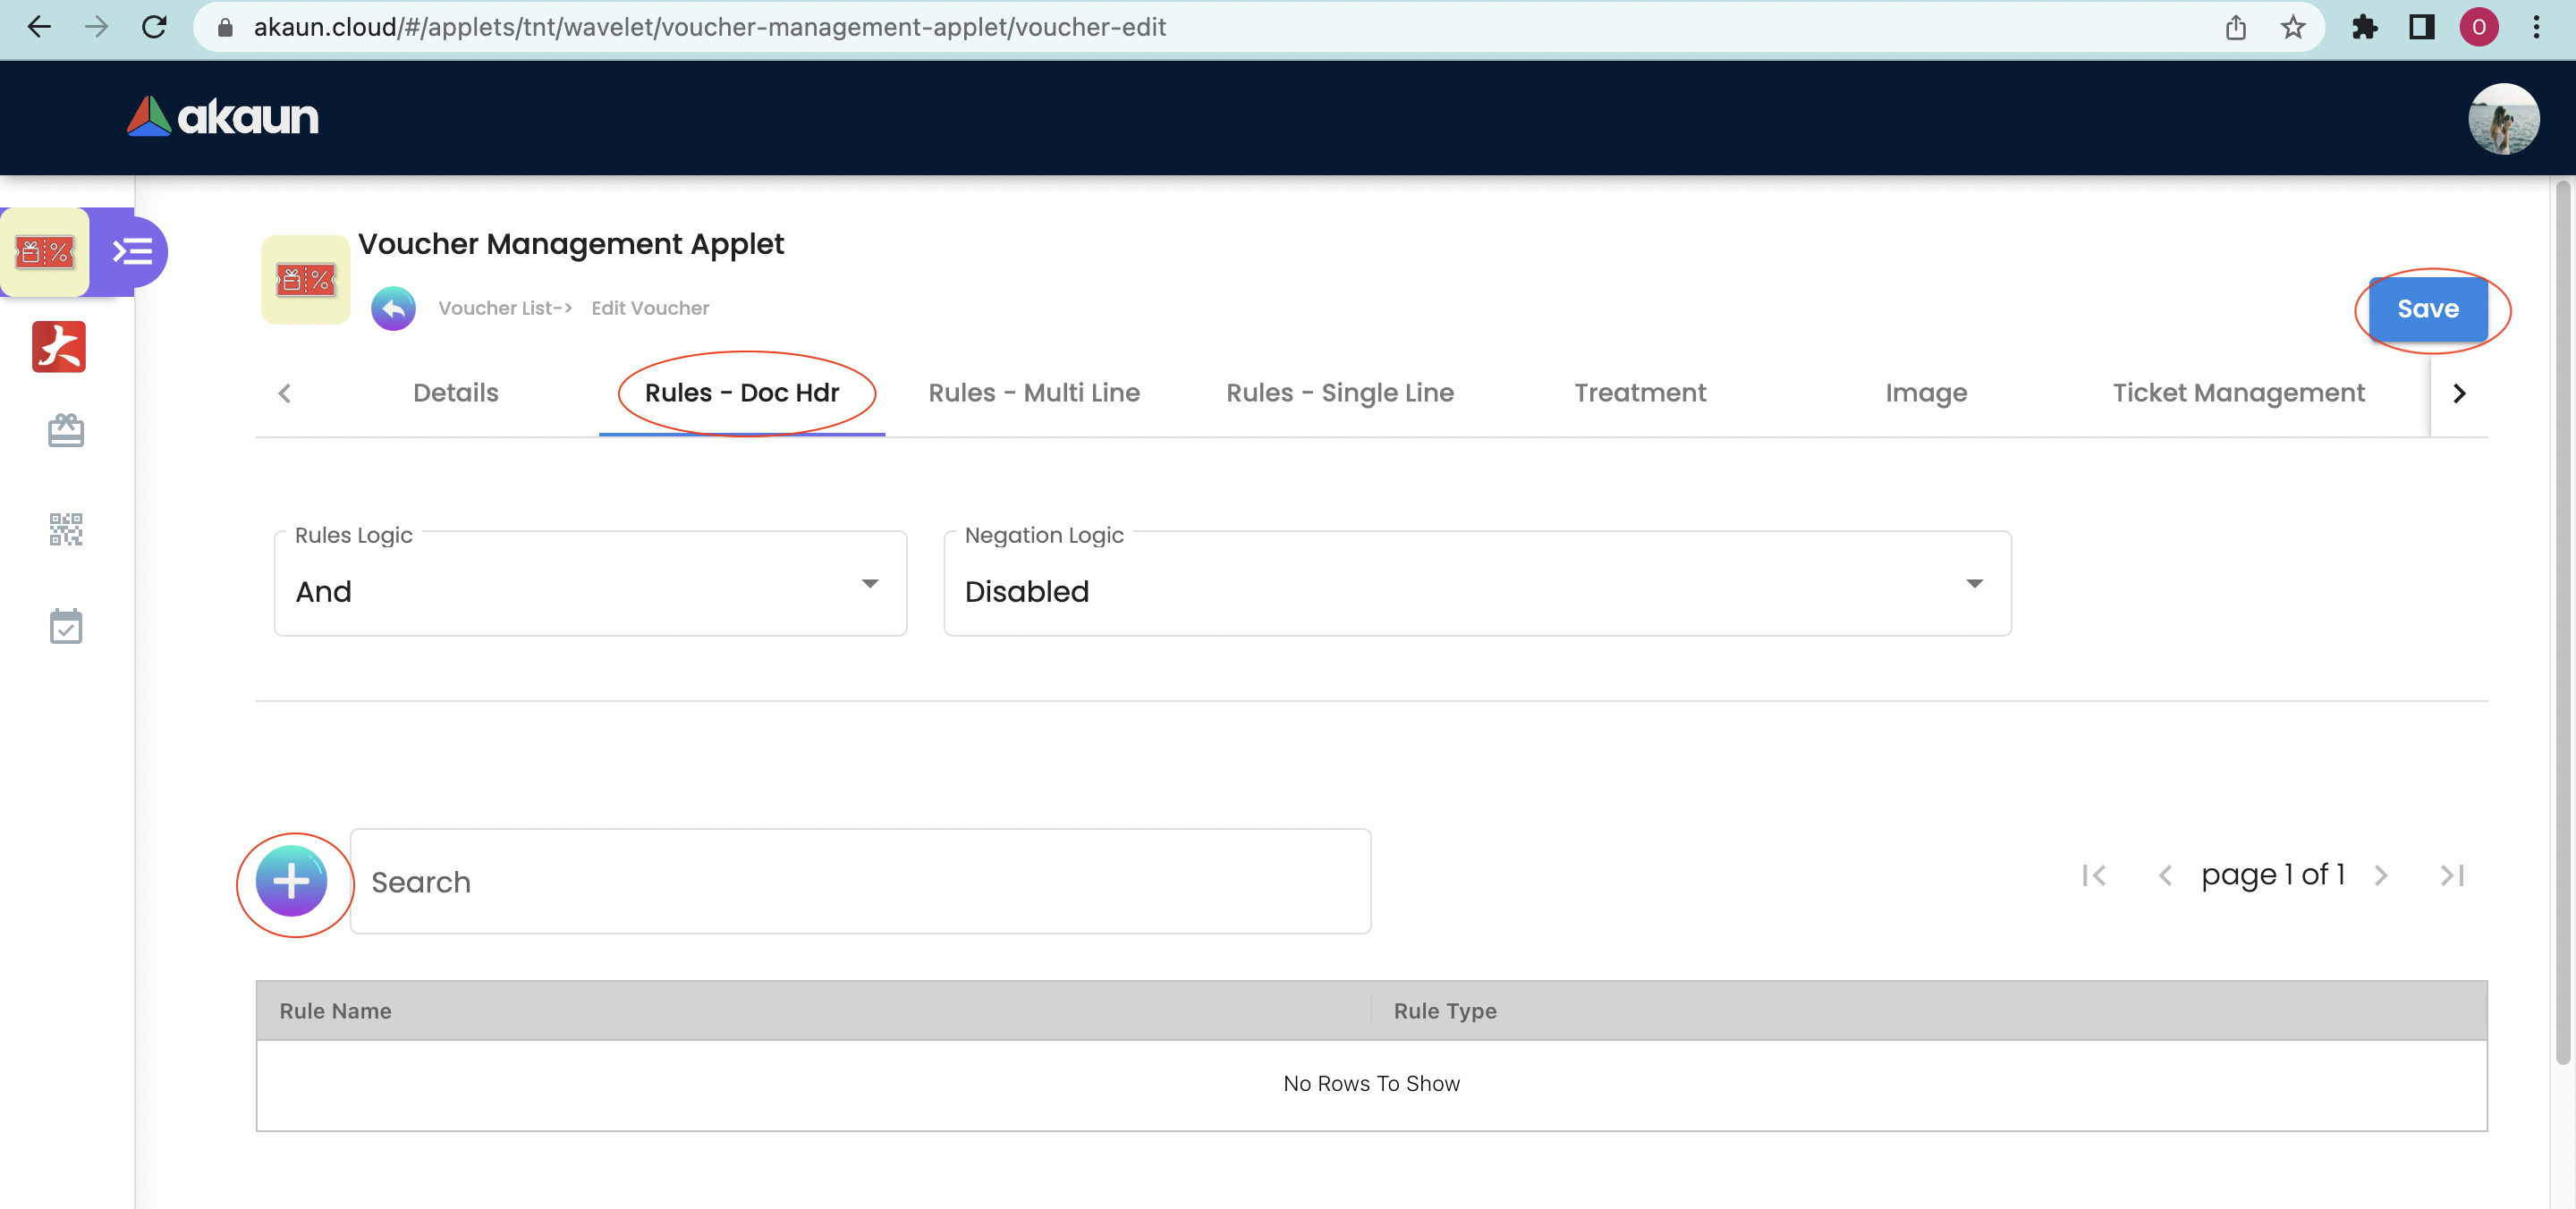Bookmark this page with star icon
This screenshot has width=2576, height=1209.
[x=2292, y=27]
